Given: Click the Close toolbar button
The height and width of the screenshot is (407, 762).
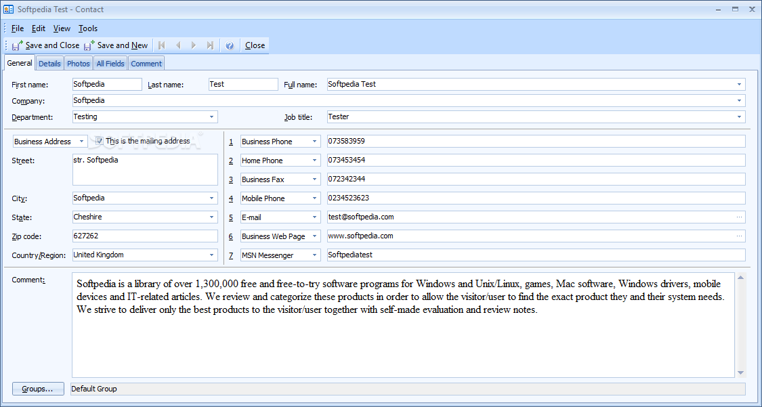Looking at the screenshot, I should (x=255, y=45).
